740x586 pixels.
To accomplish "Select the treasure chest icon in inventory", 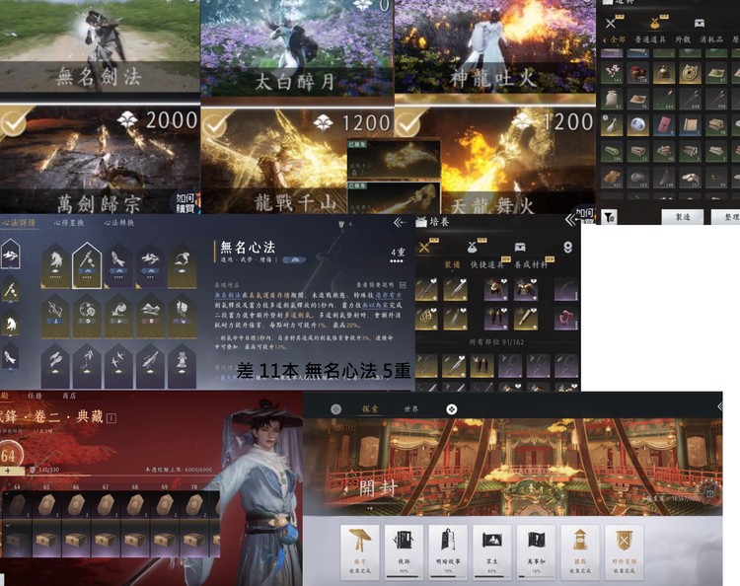I will click(699, 22).
